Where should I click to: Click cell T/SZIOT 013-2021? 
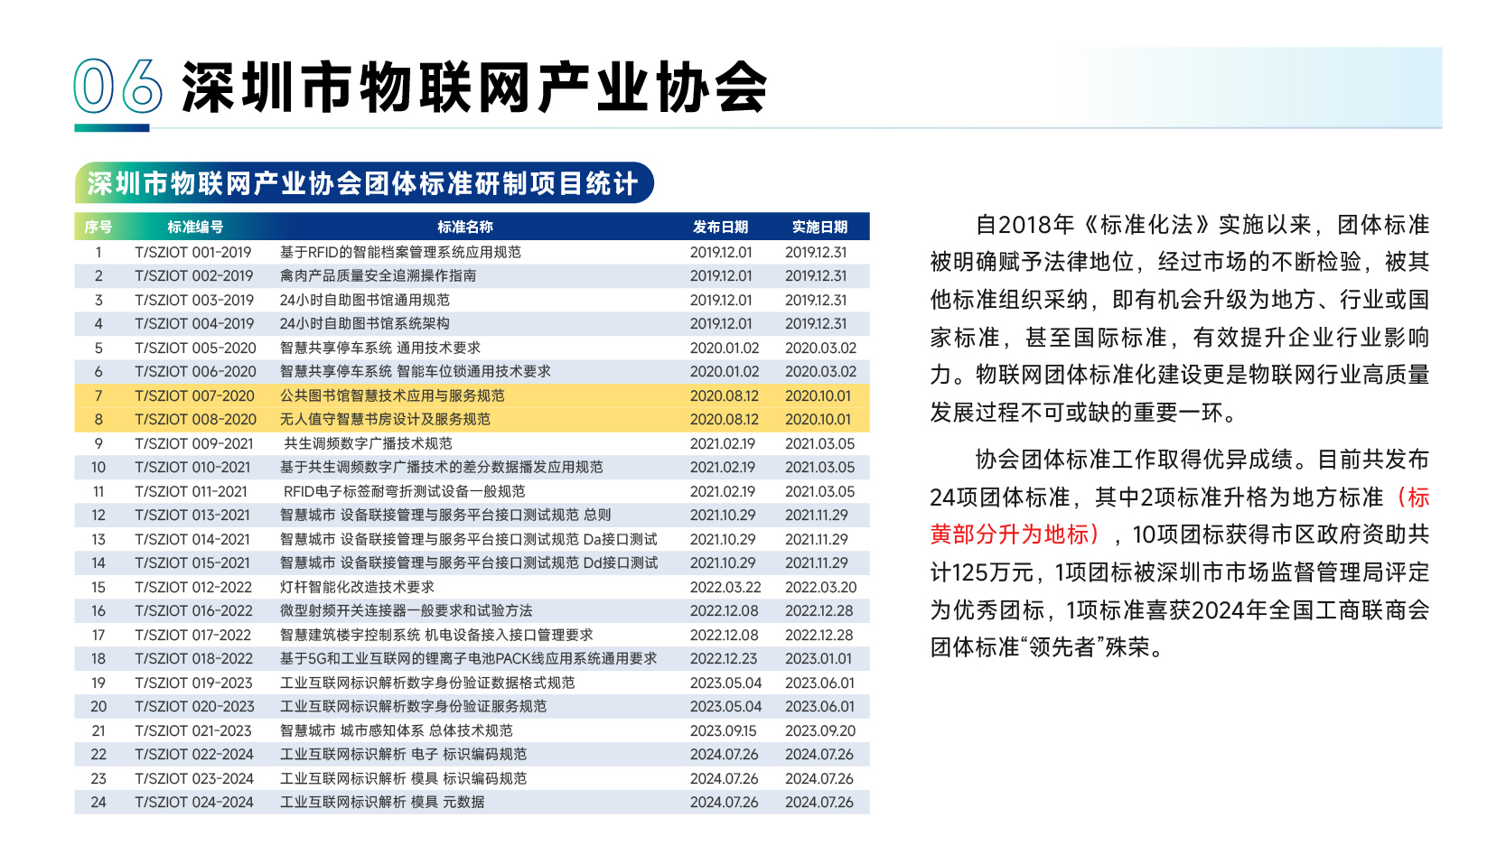(x=192, y=515)
